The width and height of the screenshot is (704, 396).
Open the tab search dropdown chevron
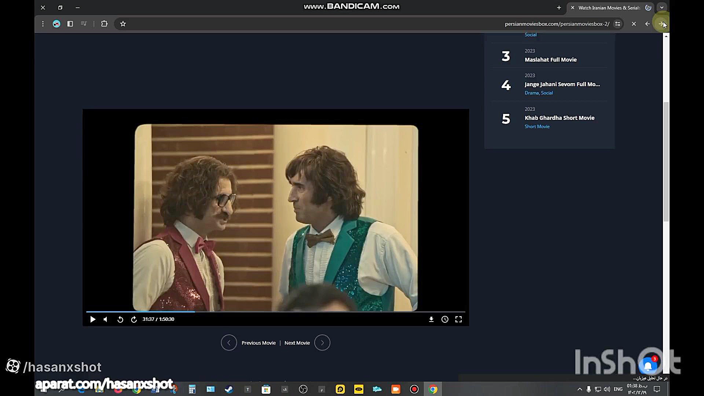coord(662,8)
